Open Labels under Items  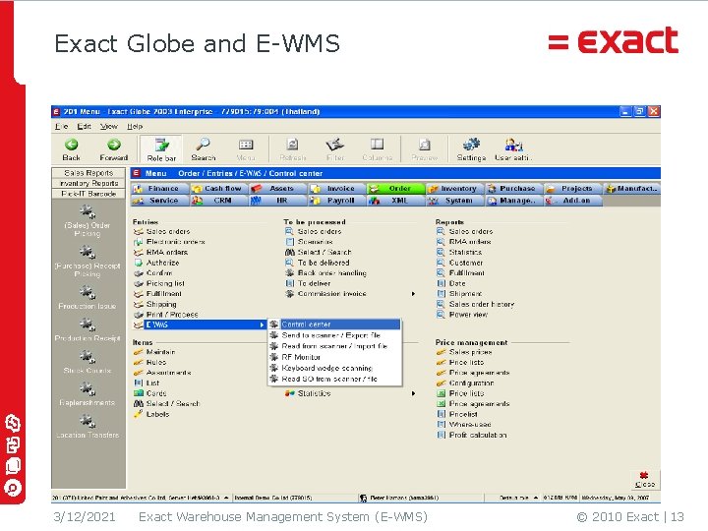[157, 414]
